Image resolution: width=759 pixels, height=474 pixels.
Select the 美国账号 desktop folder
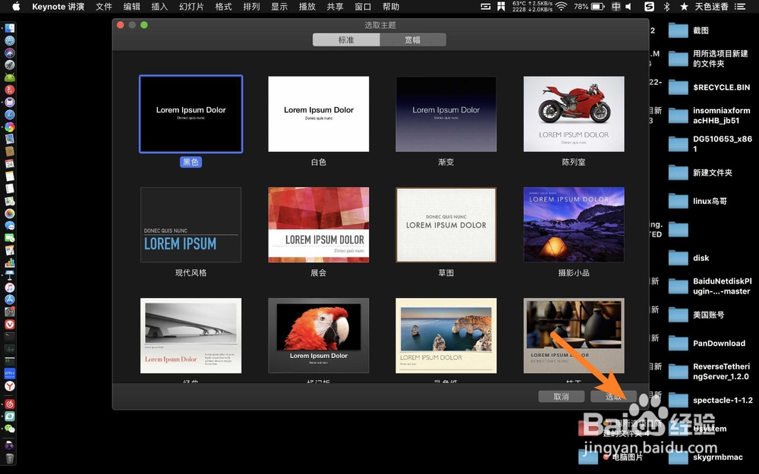tap(678, 315)
